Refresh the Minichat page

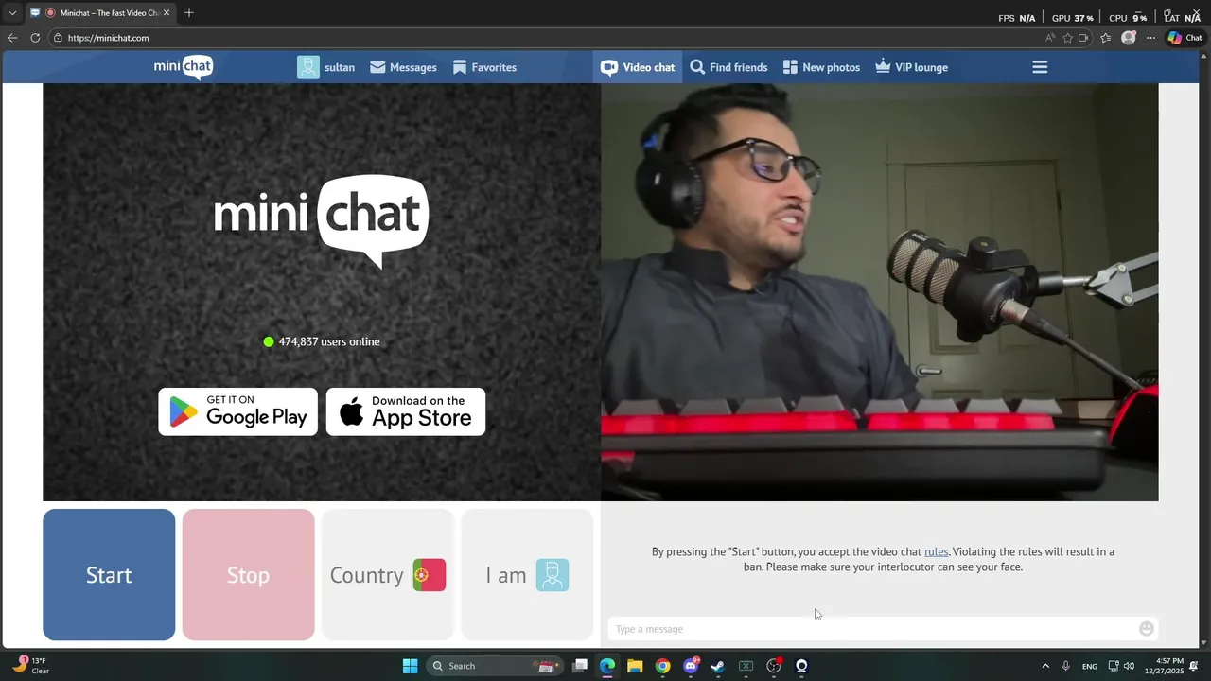coord(35,38)
